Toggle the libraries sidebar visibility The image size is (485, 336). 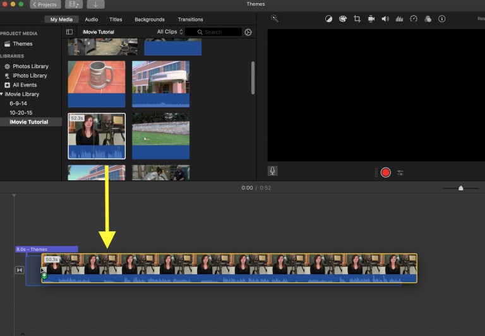69,32
